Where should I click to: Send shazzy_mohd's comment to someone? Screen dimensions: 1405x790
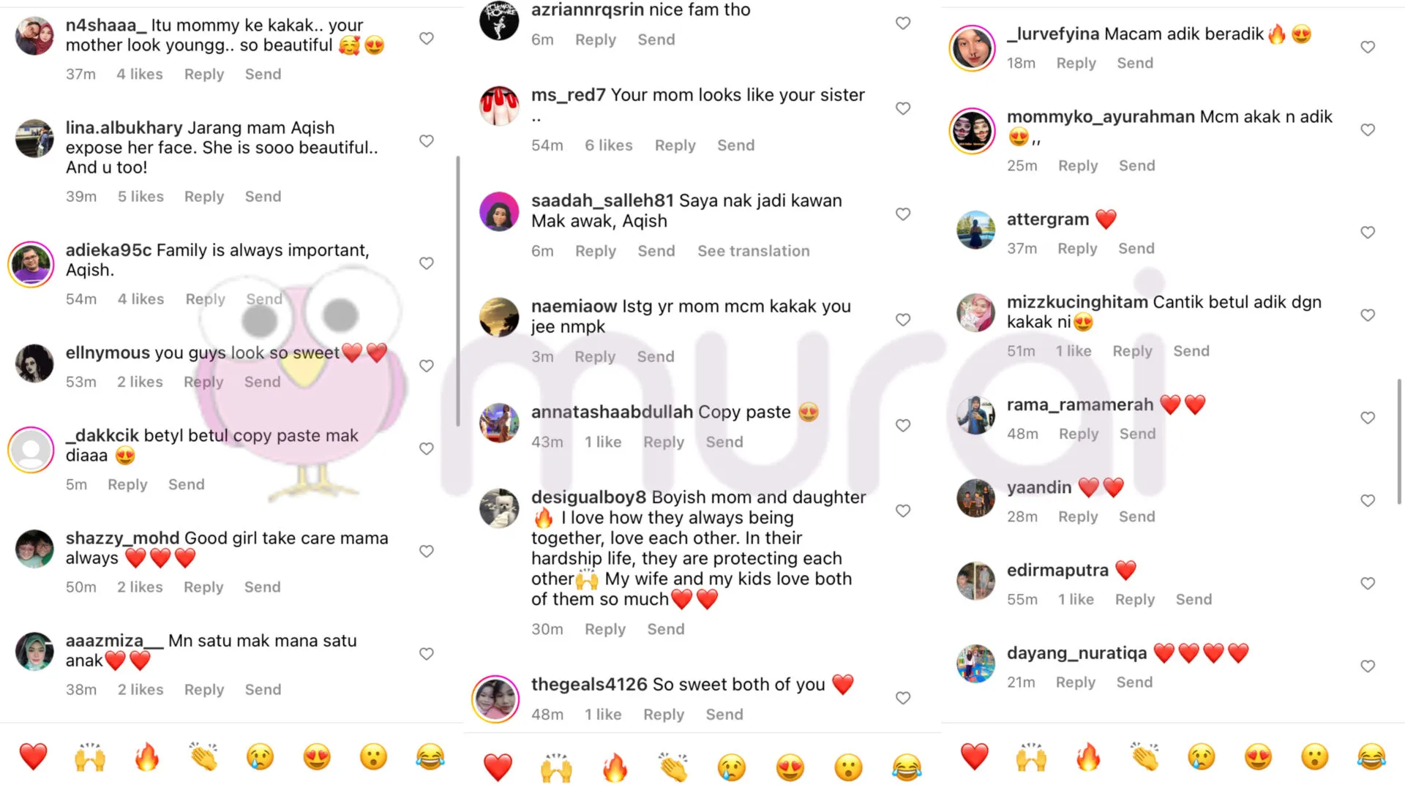[x=262, y=587]
